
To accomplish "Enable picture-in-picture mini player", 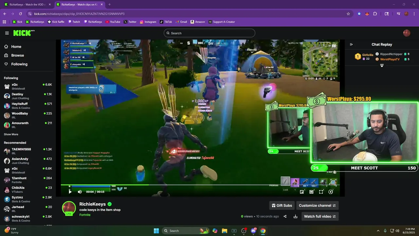I will point(302,192).
